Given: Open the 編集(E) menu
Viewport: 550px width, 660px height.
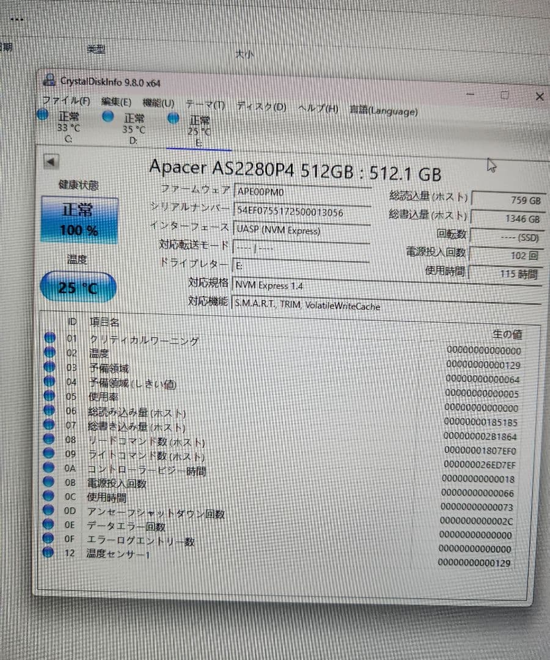Looking at the screenshot, I should pyautogui.click(x=117, y=102).
